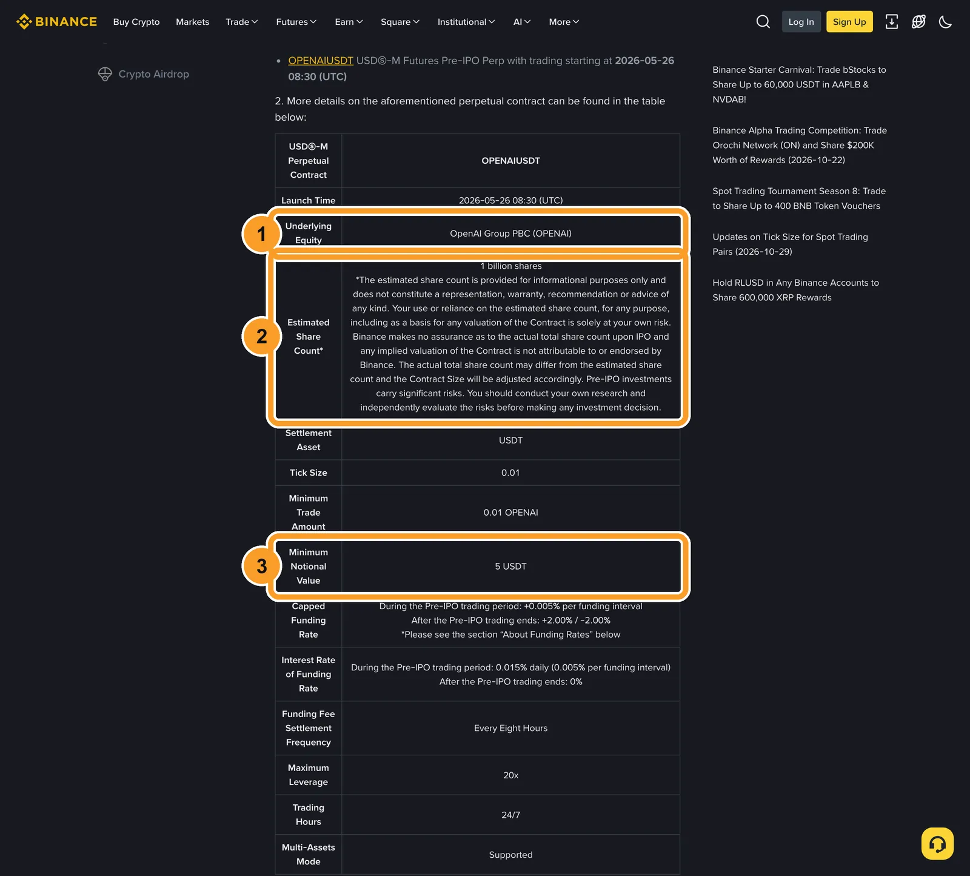970x876 pixels.
Task: Click the Binance logo
Action: point(56,22)
